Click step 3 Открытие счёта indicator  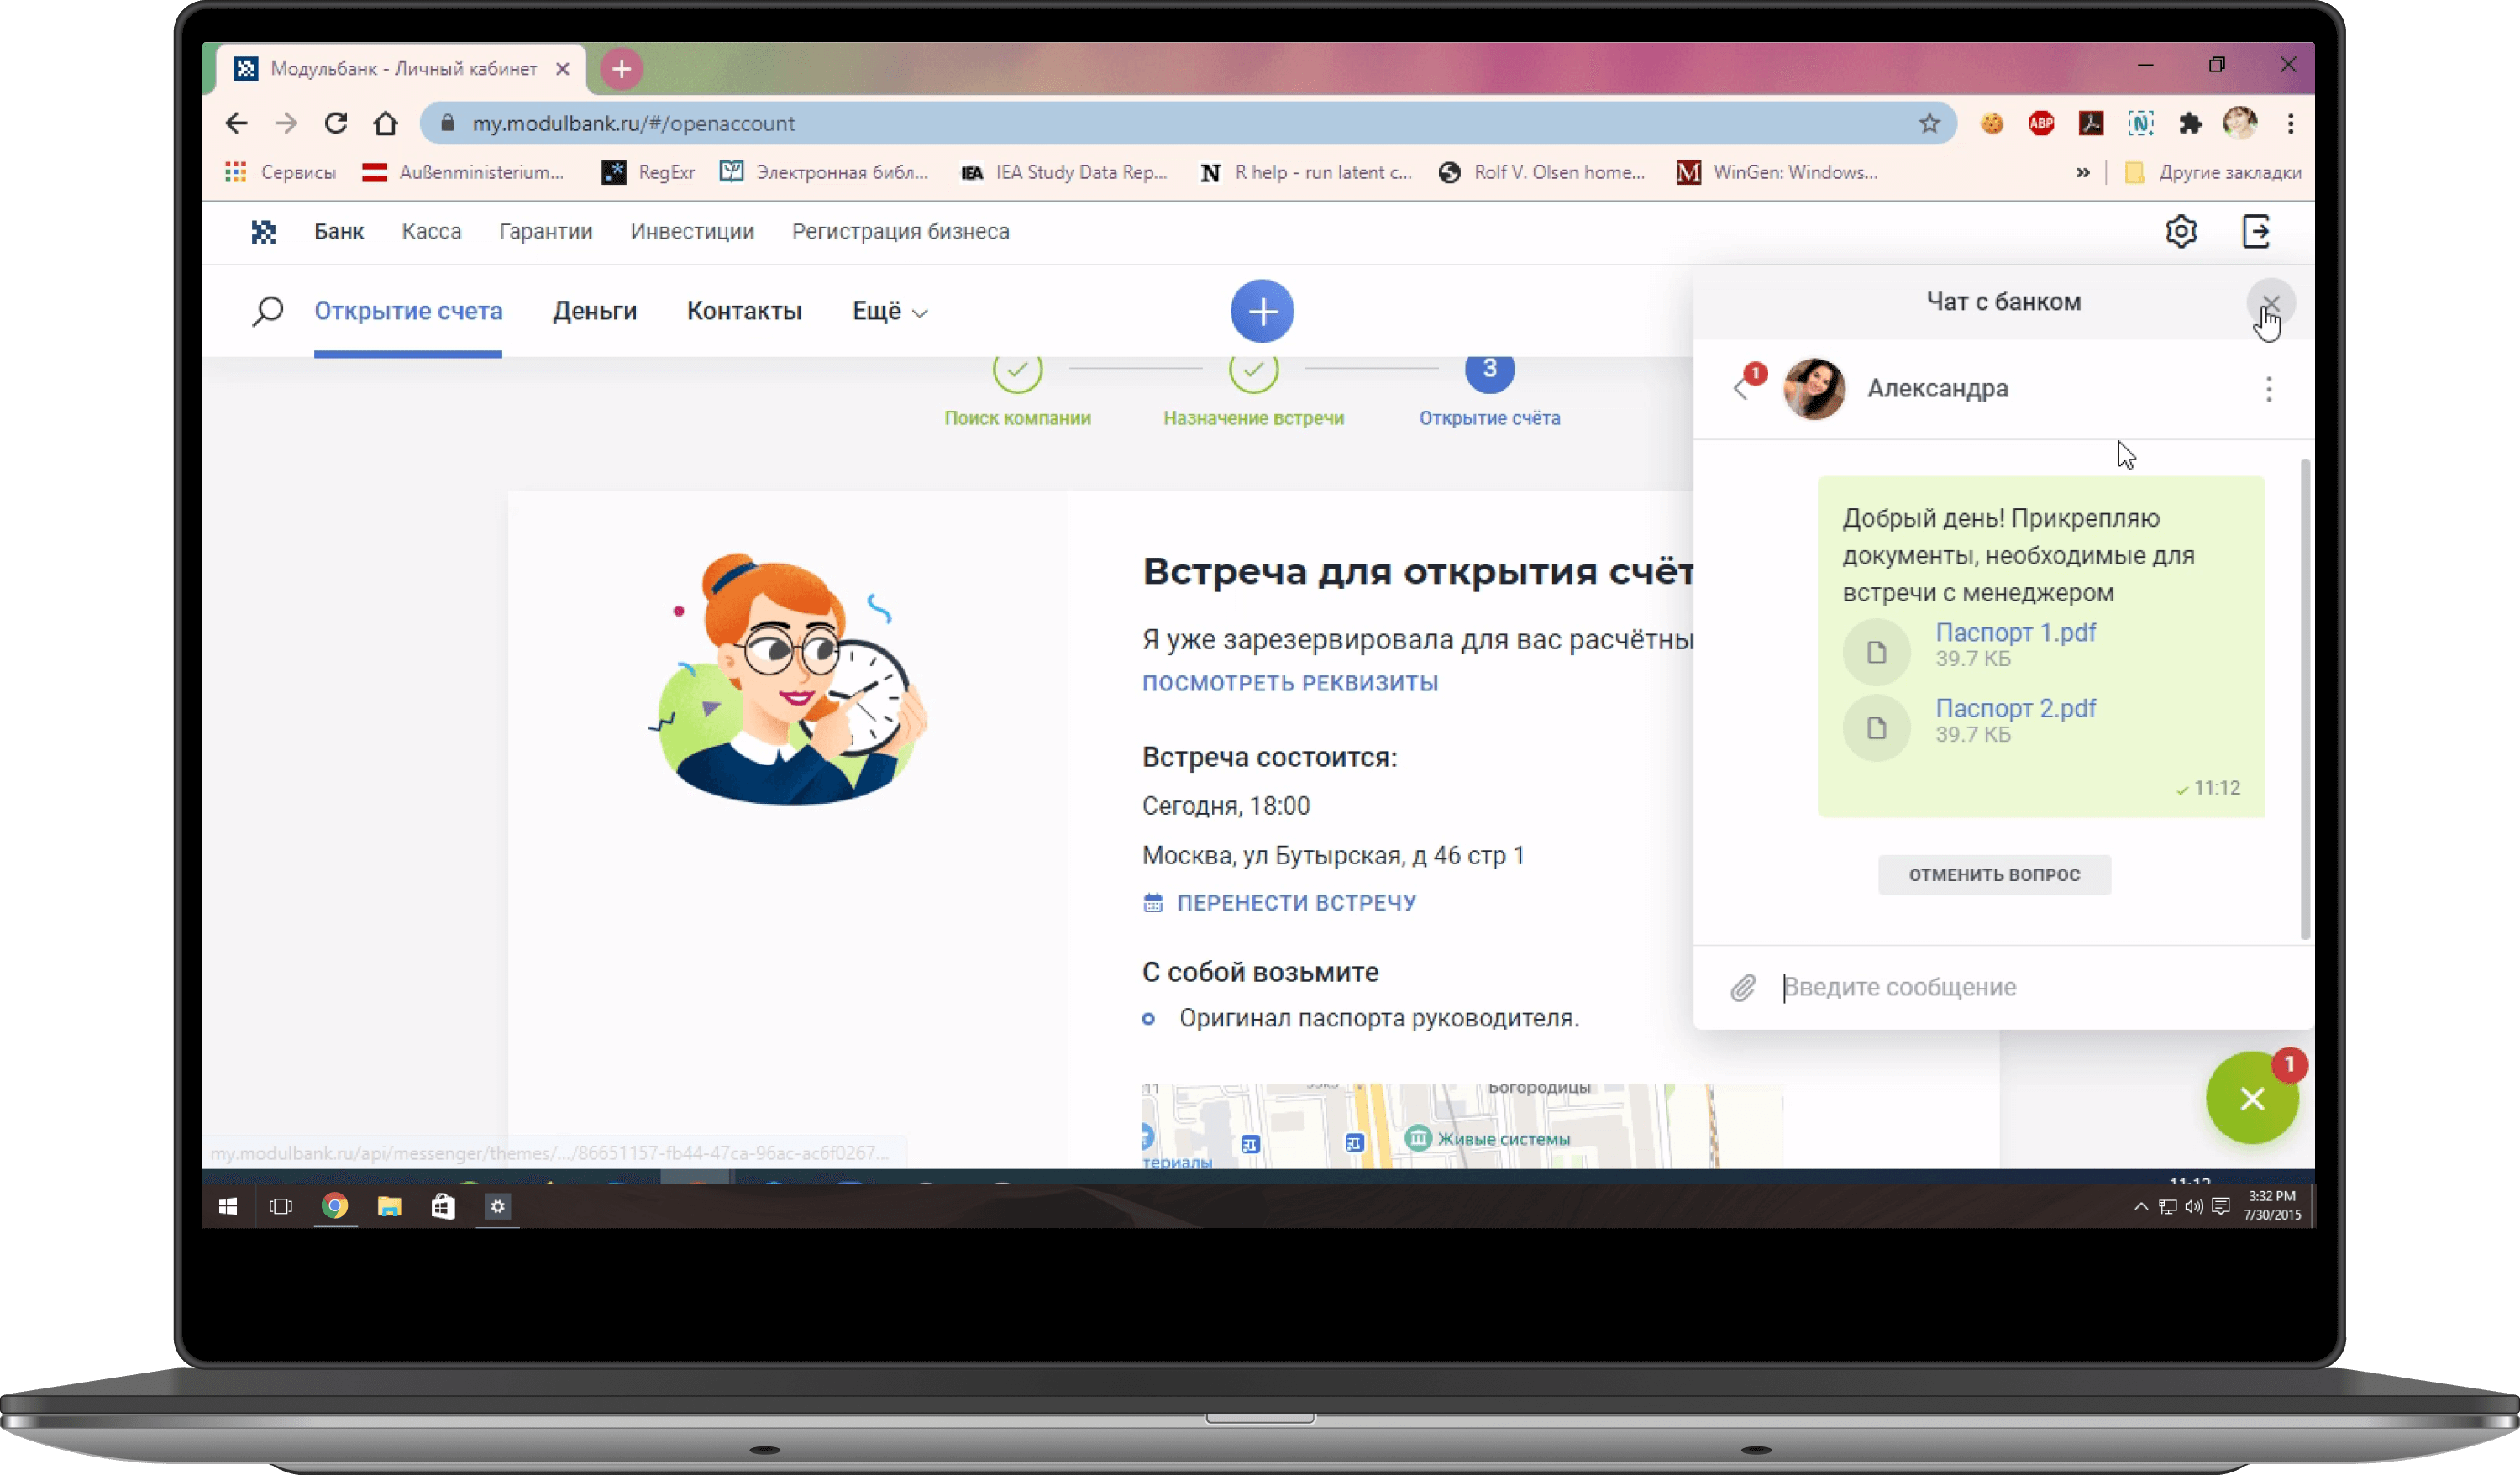point(1489,390)
